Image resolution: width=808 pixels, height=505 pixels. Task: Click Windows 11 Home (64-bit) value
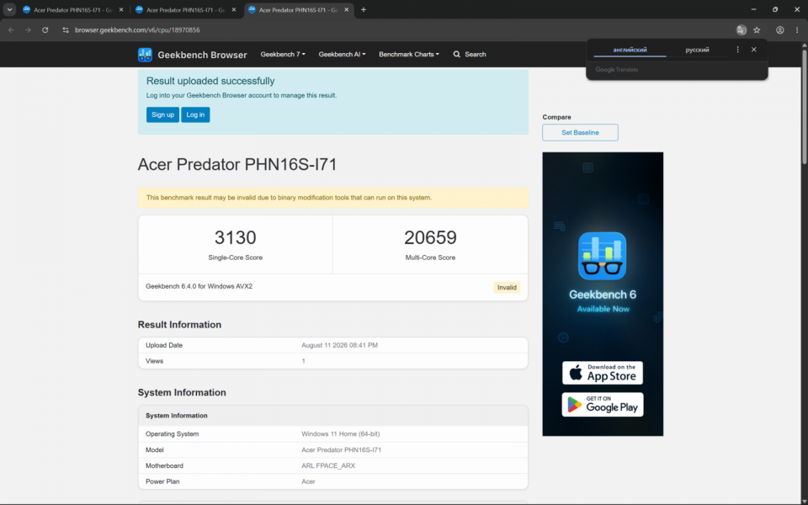coord(341,434)
